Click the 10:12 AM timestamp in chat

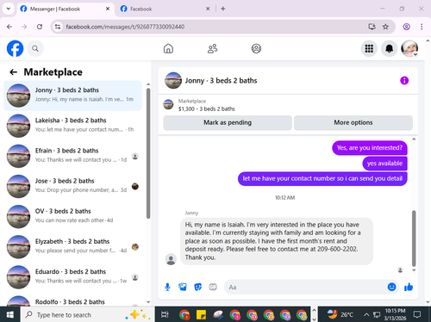(284, 197)
